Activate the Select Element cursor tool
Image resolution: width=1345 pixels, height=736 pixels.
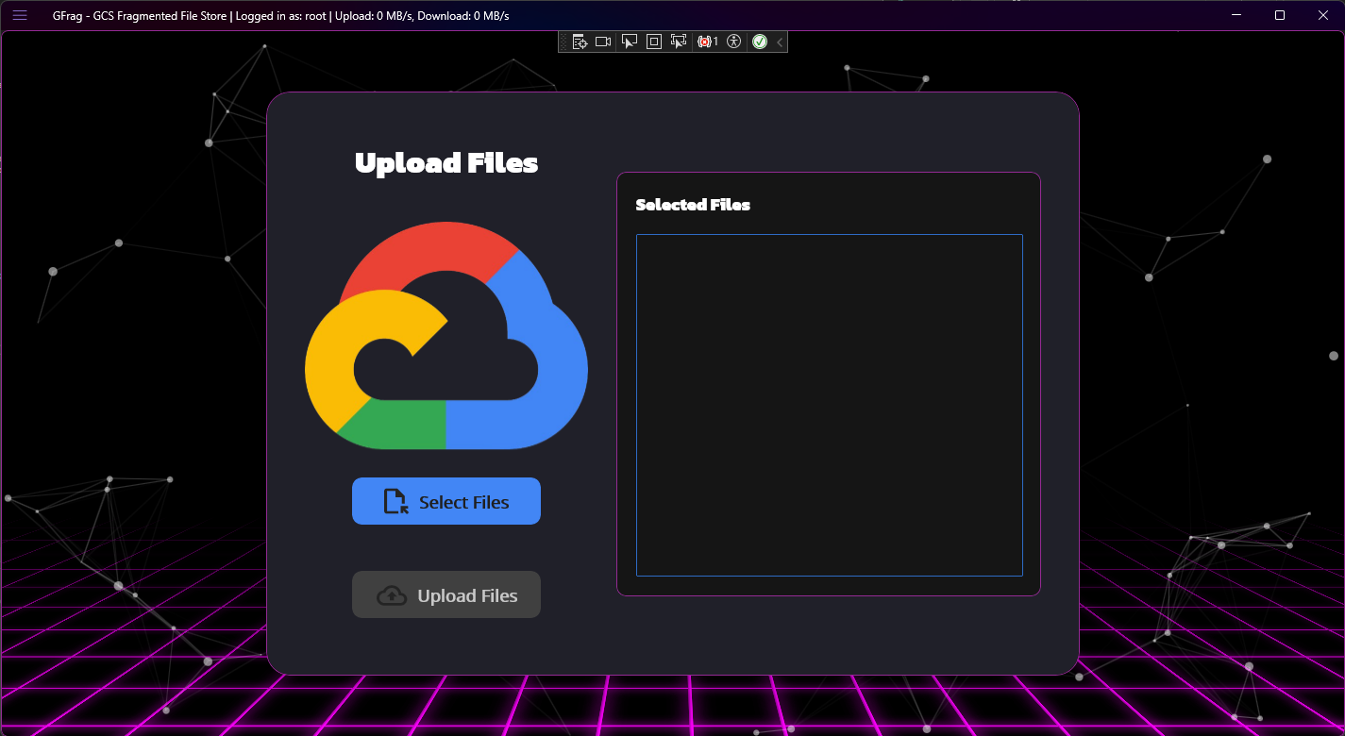(630, 42)
